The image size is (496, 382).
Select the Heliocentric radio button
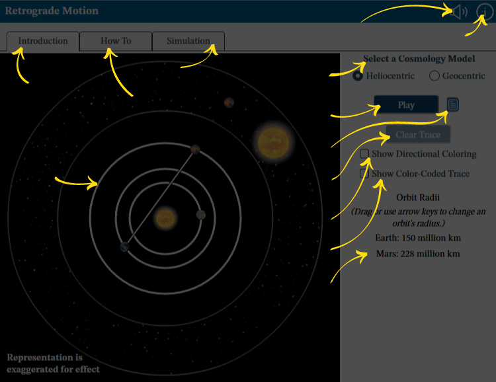(x=358, y=76)
